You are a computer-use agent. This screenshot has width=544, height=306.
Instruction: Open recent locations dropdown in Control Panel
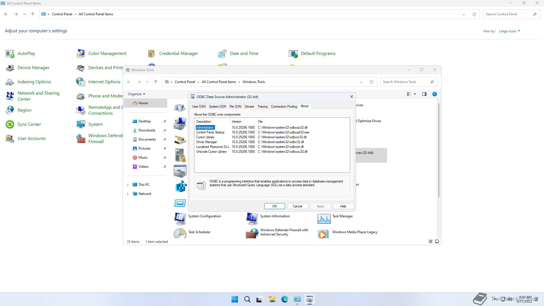pos(24,14)
